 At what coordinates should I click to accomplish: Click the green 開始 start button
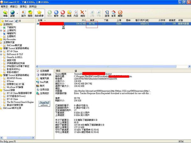[x=50, y=13]
